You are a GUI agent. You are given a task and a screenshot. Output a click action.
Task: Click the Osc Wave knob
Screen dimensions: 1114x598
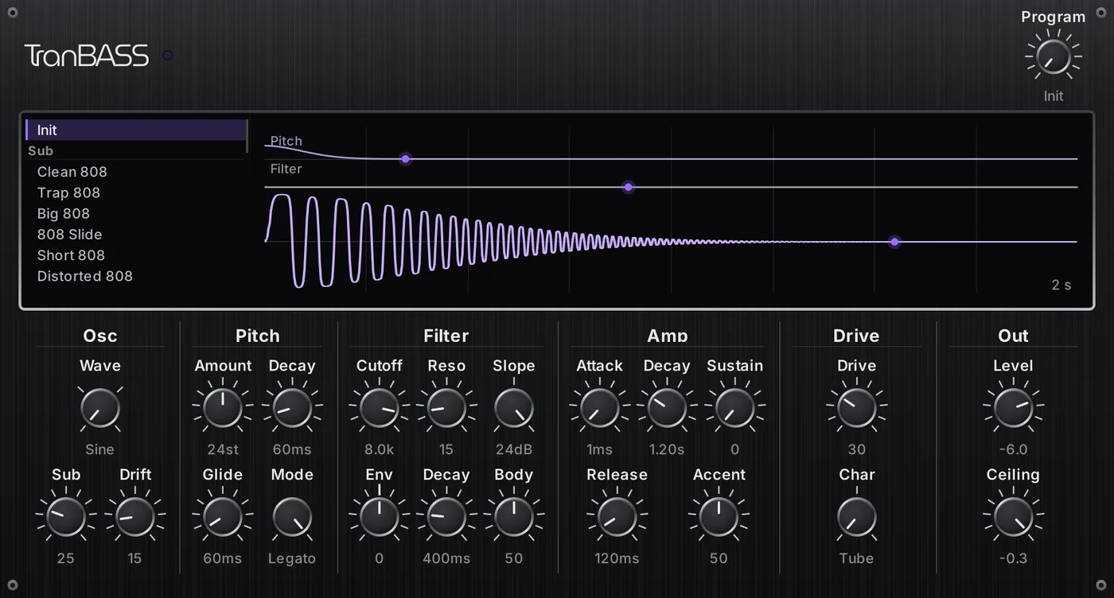[100, 409]
